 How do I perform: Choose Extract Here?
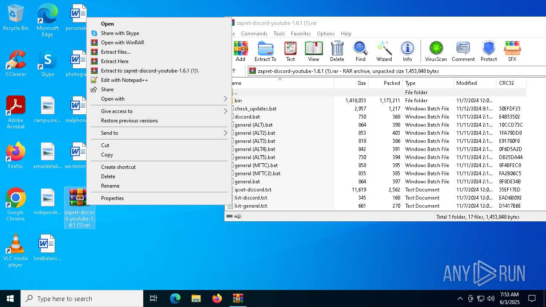(159, 61)
